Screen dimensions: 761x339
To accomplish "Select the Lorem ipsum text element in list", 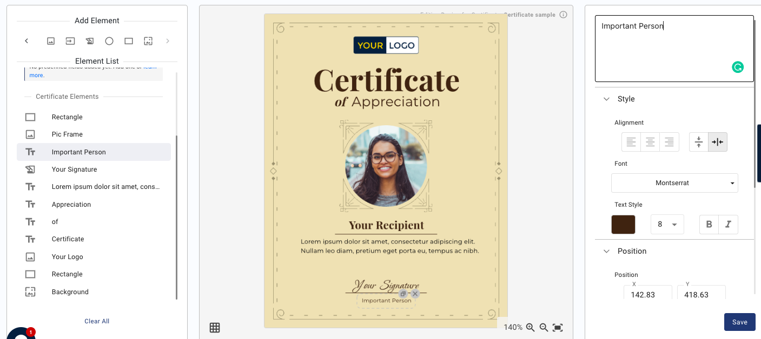I will click(x=94, y=187).
